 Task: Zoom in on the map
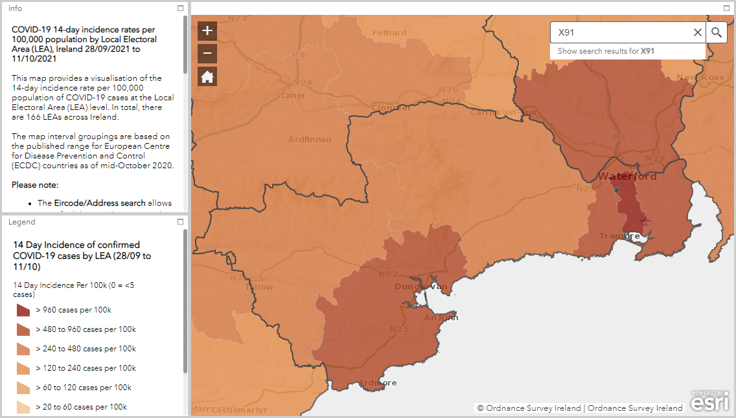(x=207, y=30)
